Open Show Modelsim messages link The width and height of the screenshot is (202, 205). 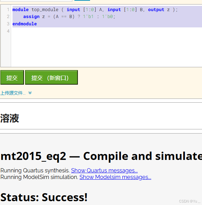pos(115,177)
